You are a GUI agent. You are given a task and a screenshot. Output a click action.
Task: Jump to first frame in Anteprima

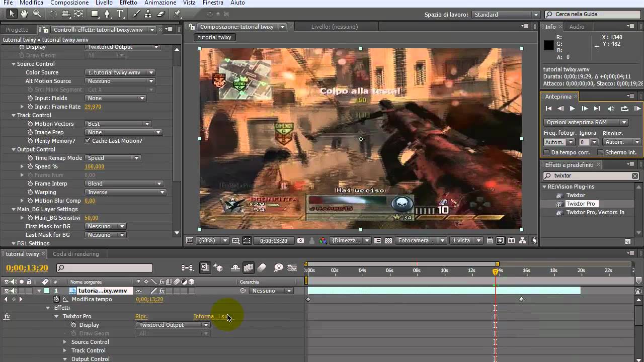[x=548, y=108]
